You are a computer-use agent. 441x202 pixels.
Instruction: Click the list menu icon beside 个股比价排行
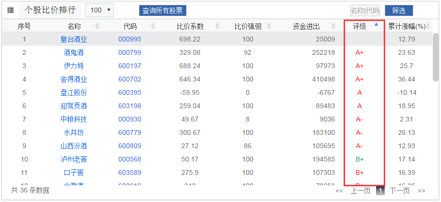pyautogui.click(x=10, y=10)
